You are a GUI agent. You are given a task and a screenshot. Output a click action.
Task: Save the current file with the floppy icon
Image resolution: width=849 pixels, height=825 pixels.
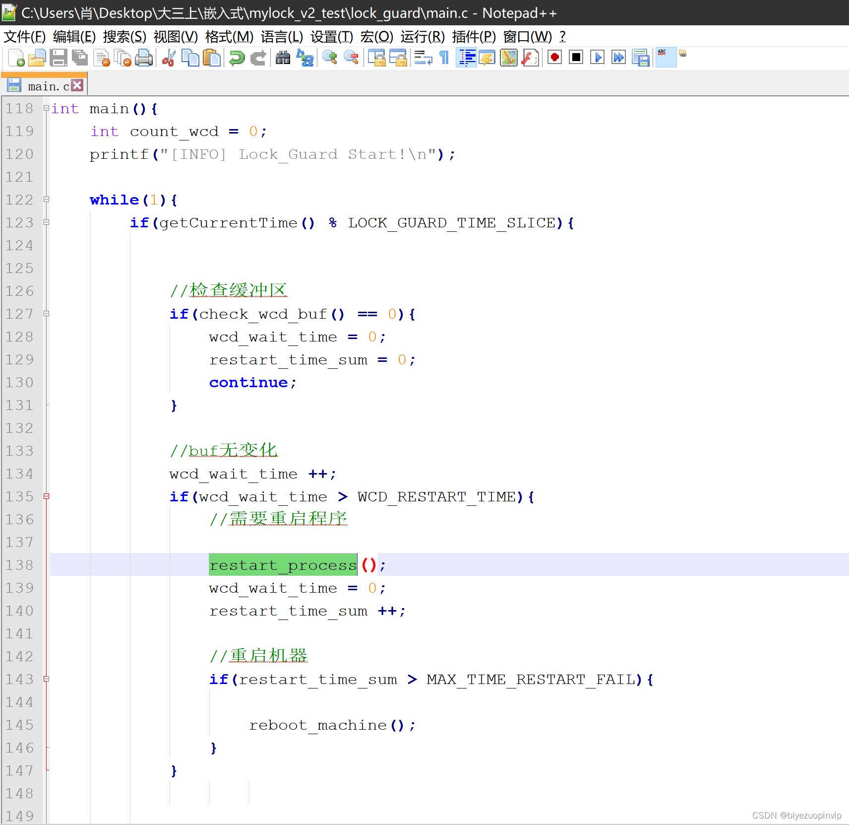click(59, 58)
